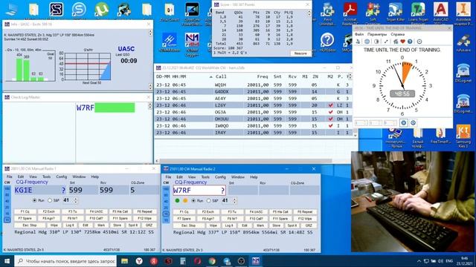This screenshot has height=267, width=476.
Task: Click the top scroll arrows in the Info window
Action: tap(150, 33)
